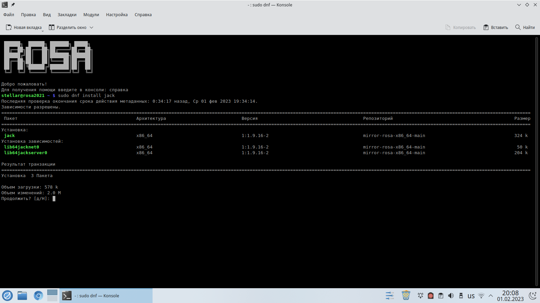Open the Справка menu
The width and height of the screenshot is (540, 303).
[x=143, y=14]
